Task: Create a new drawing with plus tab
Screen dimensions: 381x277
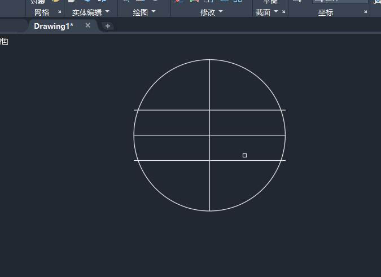Action: point(108,26)
